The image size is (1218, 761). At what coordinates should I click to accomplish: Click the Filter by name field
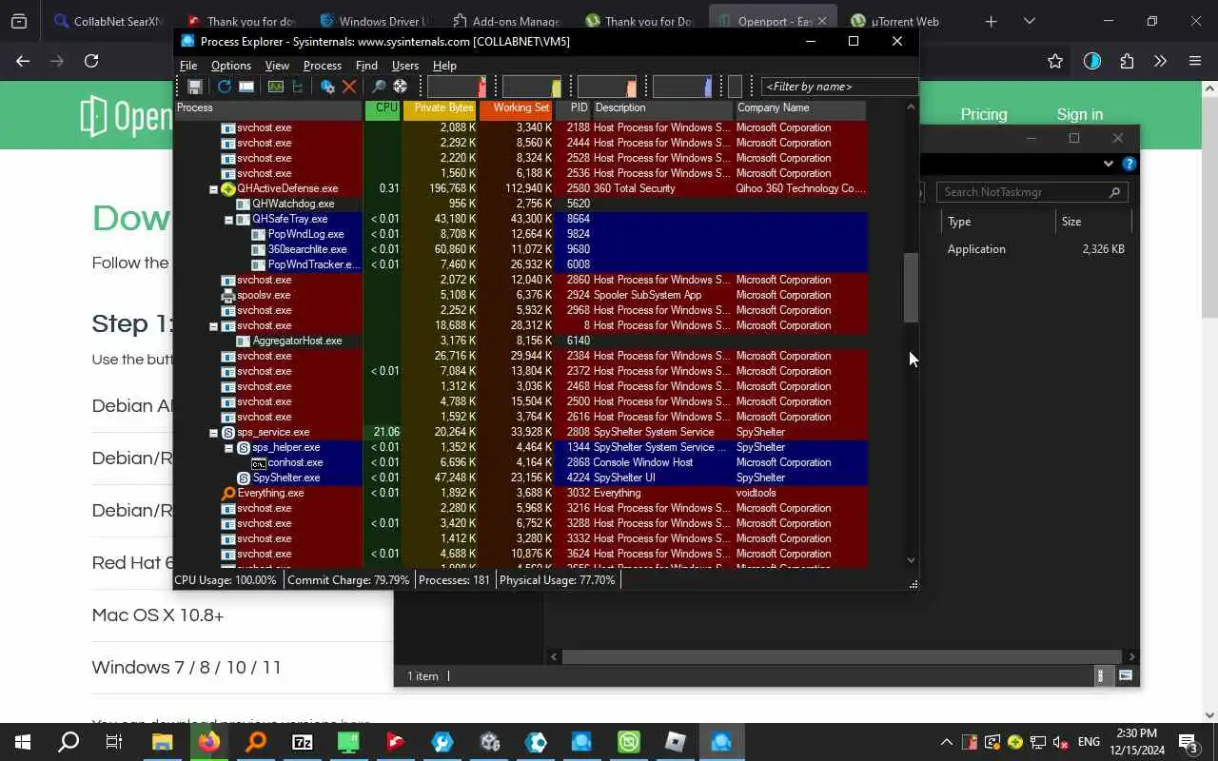[839, 87]
